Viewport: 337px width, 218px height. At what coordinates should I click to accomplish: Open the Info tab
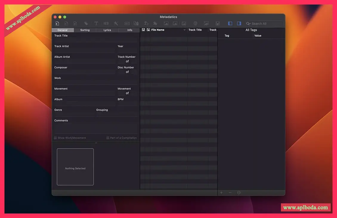pos(130,30)
